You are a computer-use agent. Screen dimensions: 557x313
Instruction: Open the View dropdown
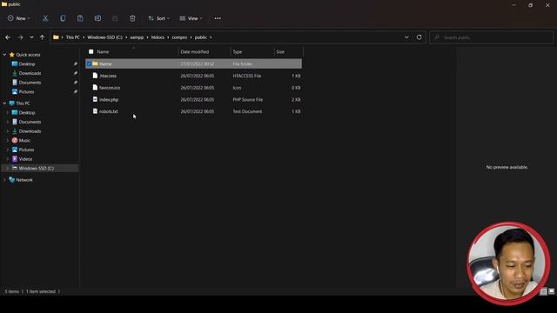click(x=191, y=18)
